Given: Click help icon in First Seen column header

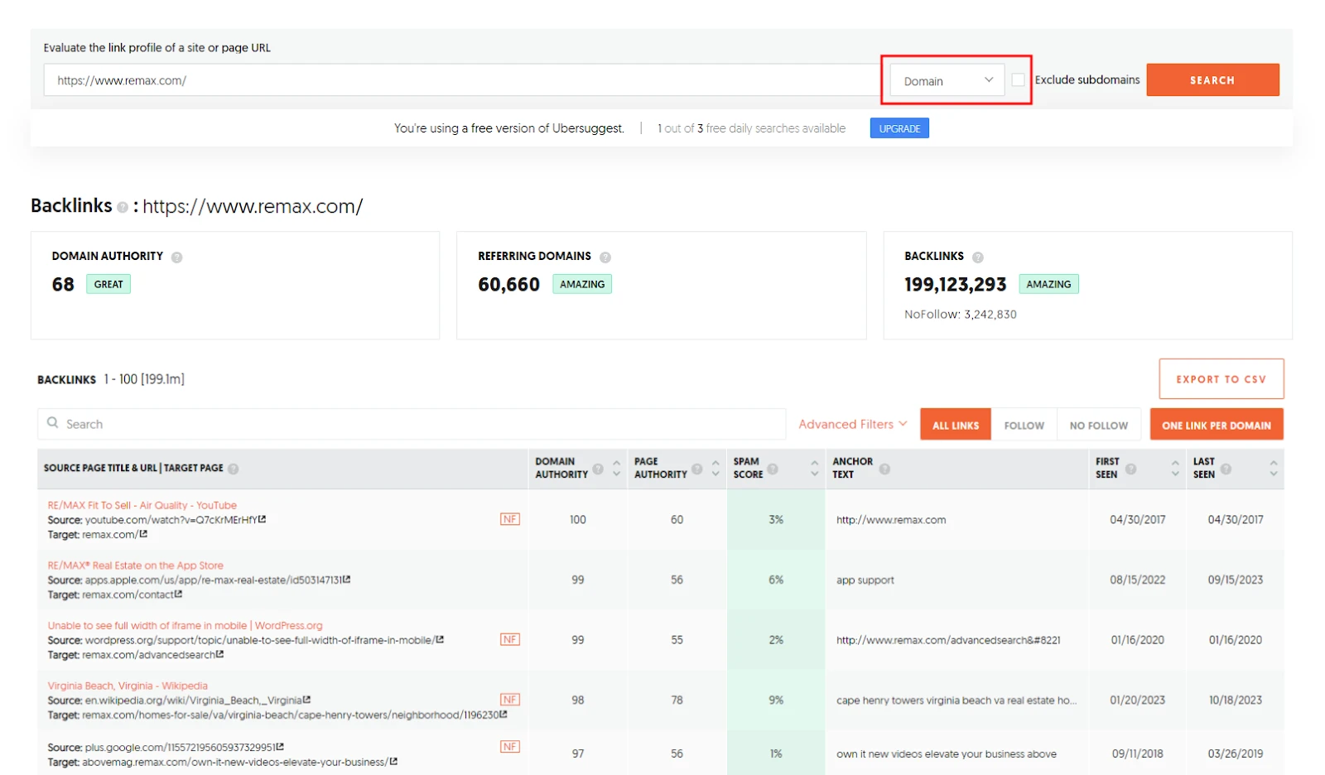Looking at the screenshot, I should point(1130,469).
